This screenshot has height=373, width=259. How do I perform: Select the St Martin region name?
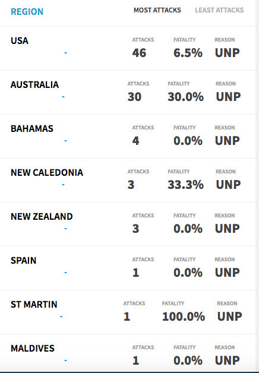click(34, 305)
